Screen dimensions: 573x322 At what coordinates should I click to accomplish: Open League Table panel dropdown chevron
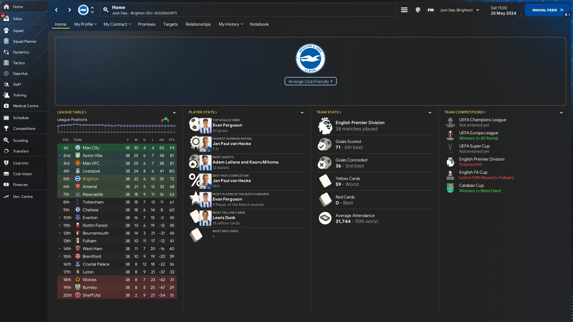click(x=174, y=113)
